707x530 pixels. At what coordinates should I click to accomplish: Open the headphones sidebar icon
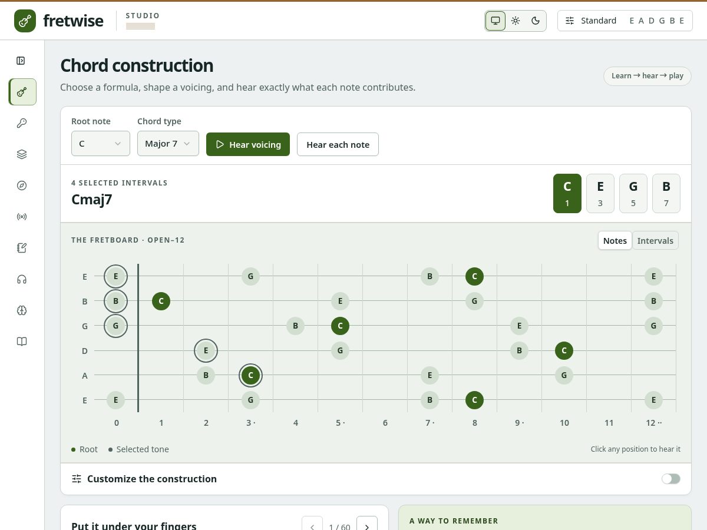pyautogui.click(x=22, y=279)
